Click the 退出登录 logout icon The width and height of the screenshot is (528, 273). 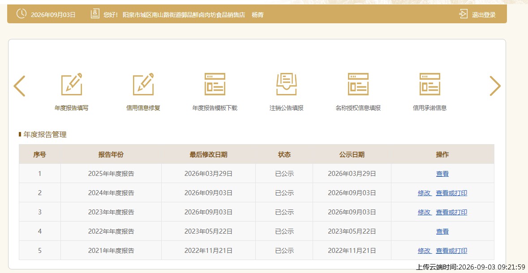click(463, 14)
